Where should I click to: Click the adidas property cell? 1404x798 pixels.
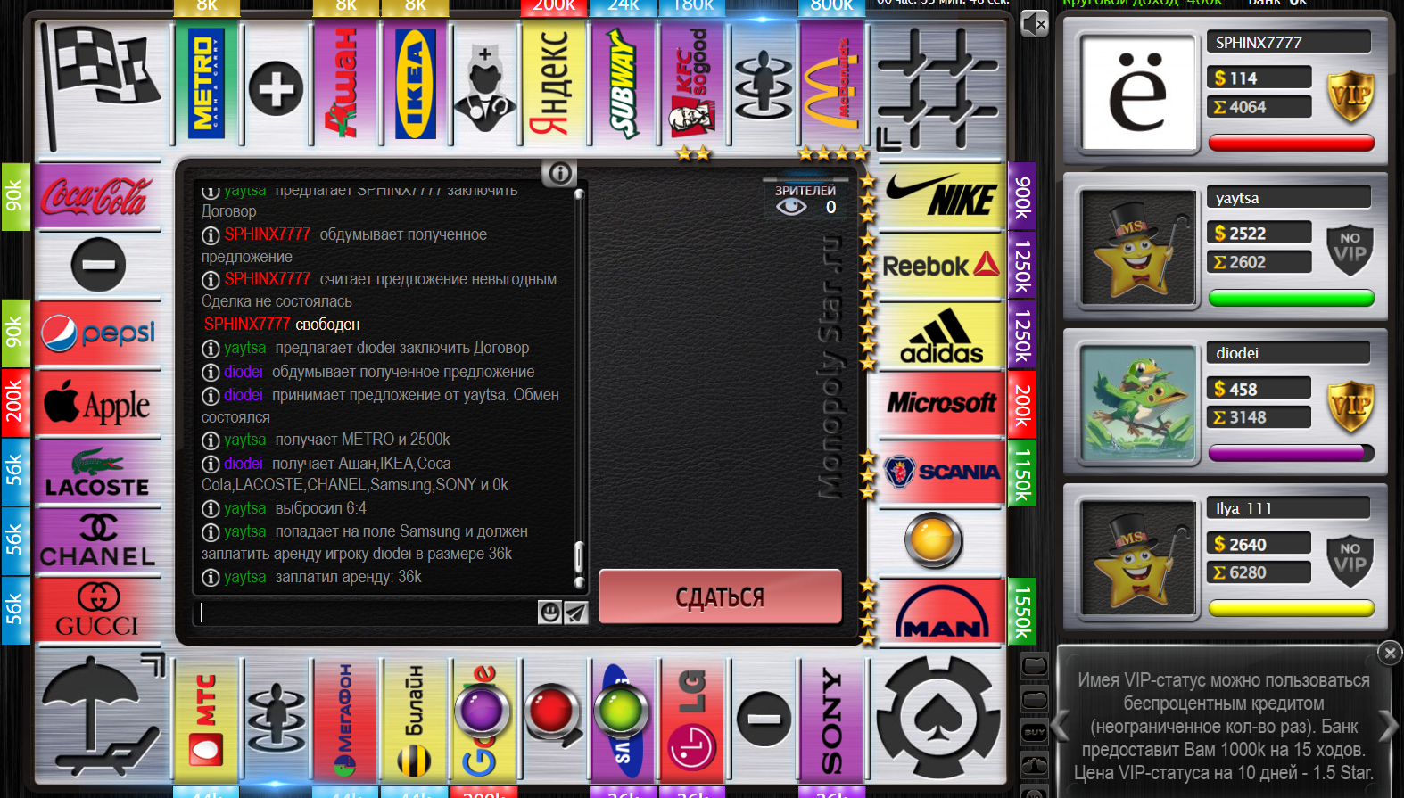tap(942, 335)
